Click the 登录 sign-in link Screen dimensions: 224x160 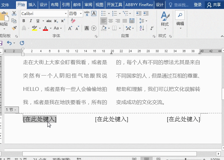(x=198, y=5)
